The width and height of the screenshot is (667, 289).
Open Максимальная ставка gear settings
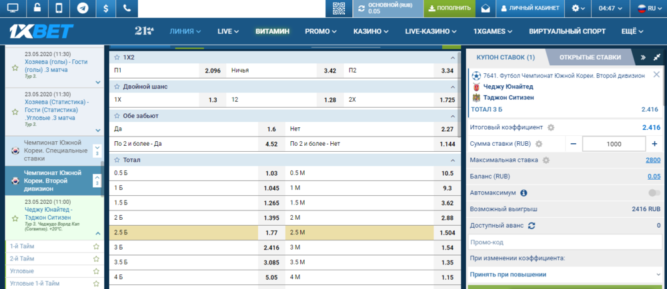[x=546, y=160]
